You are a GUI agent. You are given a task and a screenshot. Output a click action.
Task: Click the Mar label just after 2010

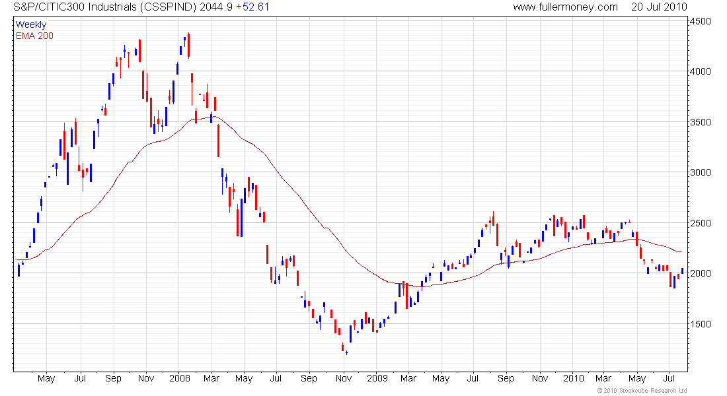click(603, 378)
